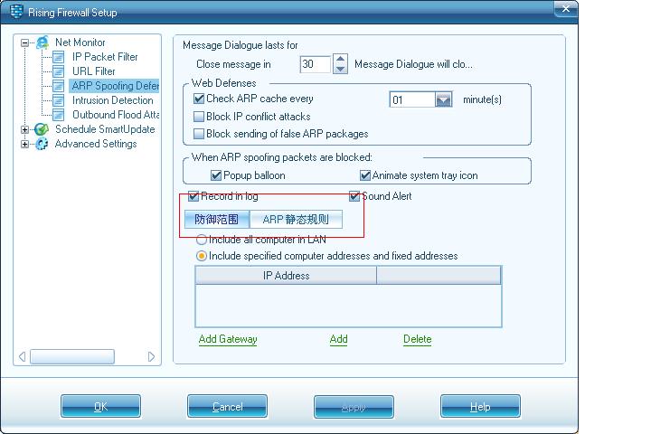Open Outbound Flood Attack settings
Image resolution: width=651 pixels, height=434 pixels.
pyautogui.click(x=116, y=115)
